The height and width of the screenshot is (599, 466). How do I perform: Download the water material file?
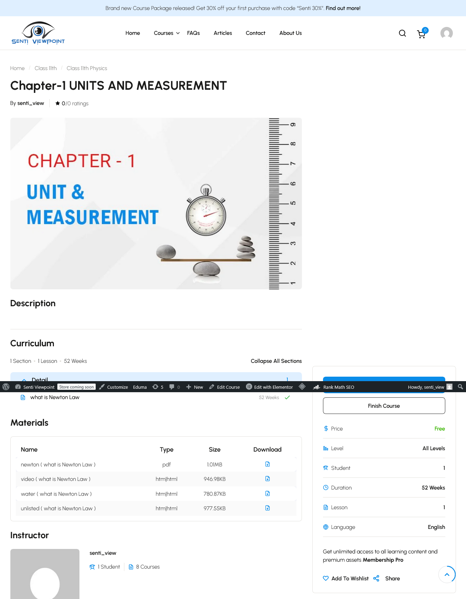(x=267, y=494)
